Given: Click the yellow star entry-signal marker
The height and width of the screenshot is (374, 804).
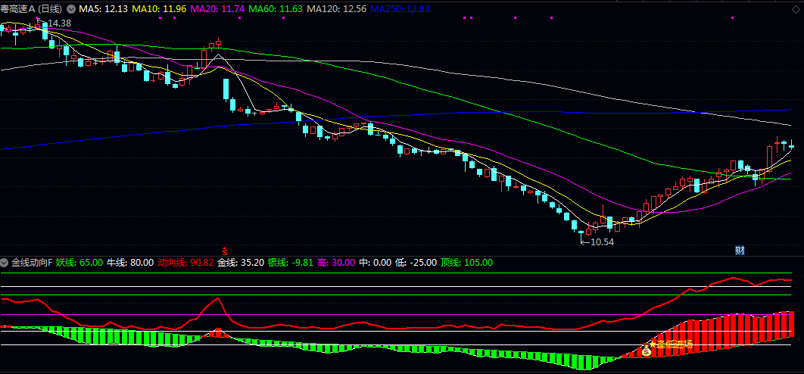Looking at the screenshot, I should (x=653, y=345).
